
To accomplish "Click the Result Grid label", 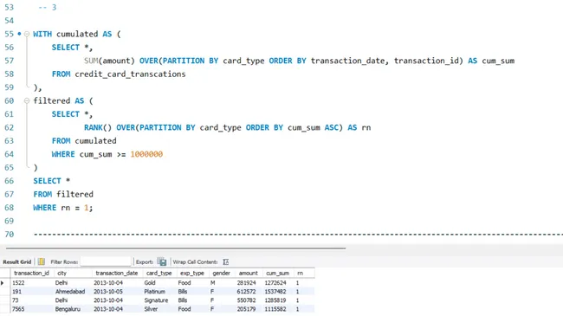I will pyautogui.click(x=16, y=261).
